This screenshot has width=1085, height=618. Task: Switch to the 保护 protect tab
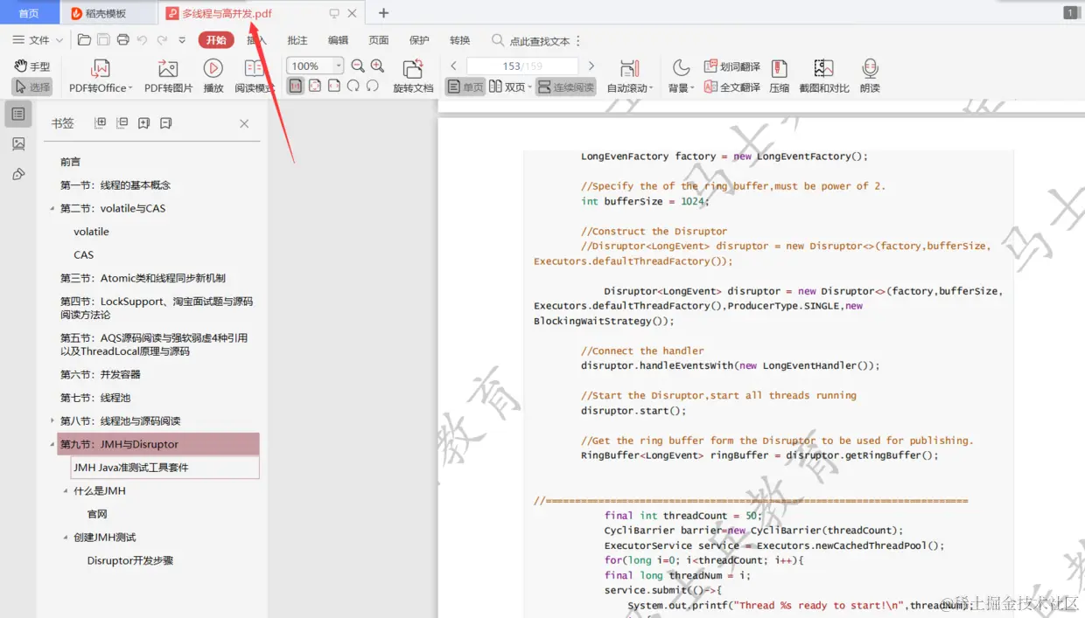(x=419, y=40)
